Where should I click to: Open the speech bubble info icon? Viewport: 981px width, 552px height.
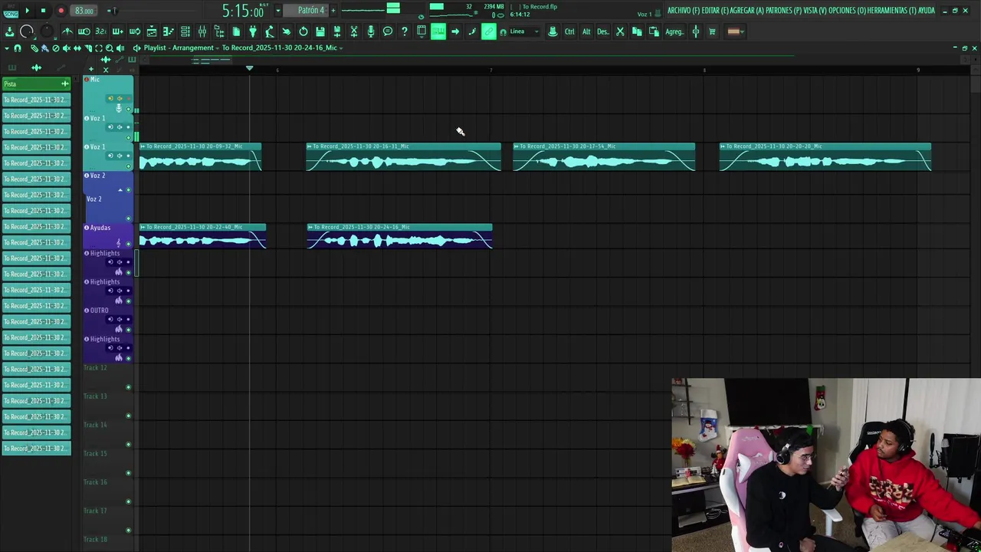point(388,31)
